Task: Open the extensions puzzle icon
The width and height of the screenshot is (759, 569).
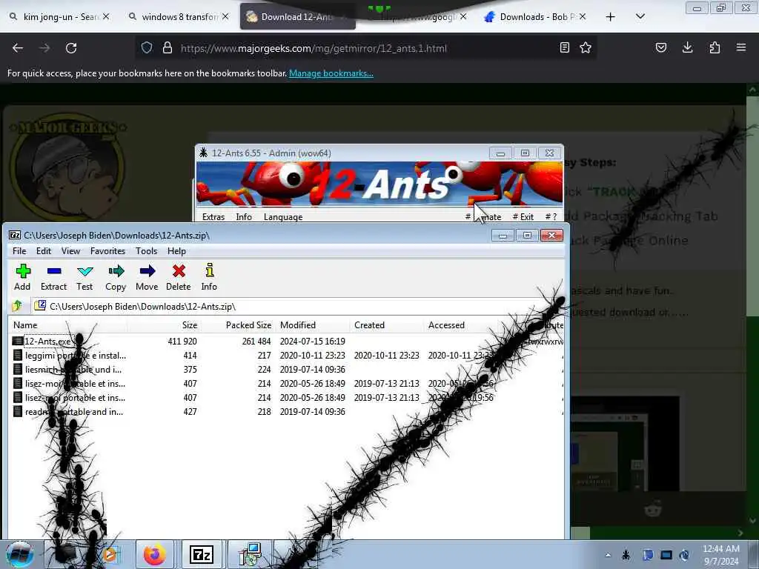Action: pos(715,47)
